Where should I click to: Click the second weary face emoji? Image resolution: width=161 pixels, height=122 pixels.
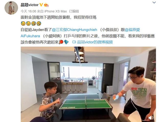tap(28, 23)
